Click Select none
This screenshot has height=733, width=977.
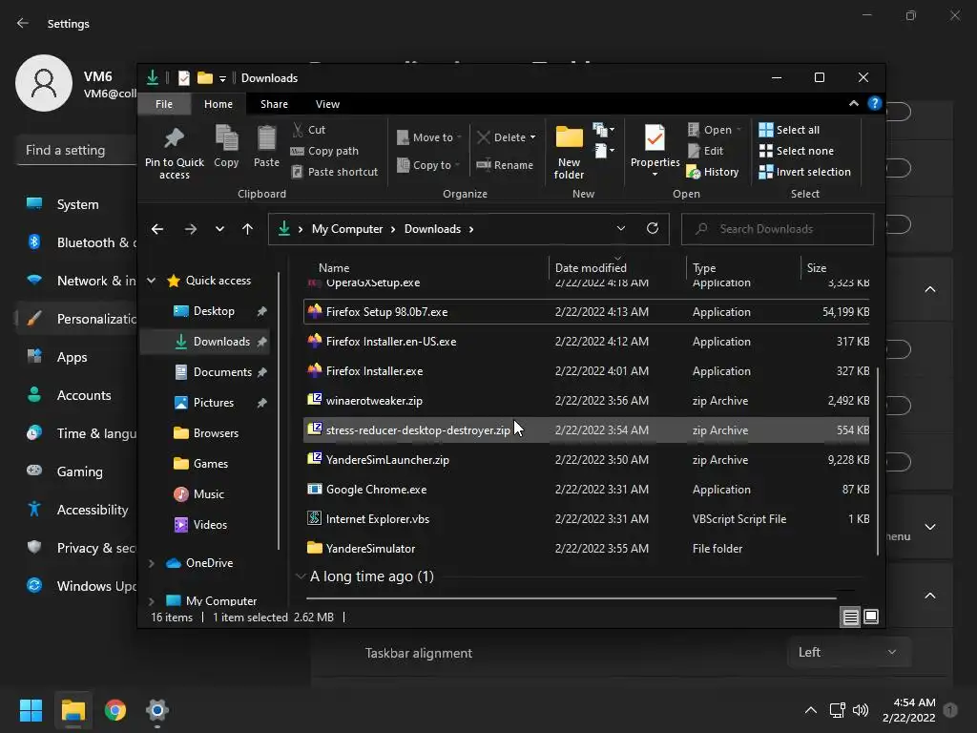tap(796, 151)
